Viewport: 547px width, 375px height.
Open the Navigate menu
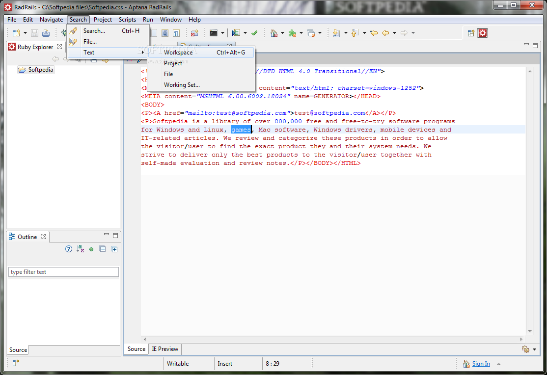coord(51,20)
